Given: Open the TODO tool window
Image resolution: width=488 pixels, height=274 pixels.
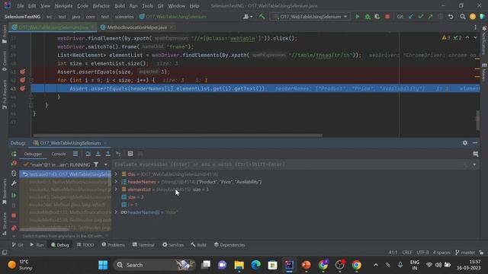Looking at the screenshot, I should tap(85, 245).
